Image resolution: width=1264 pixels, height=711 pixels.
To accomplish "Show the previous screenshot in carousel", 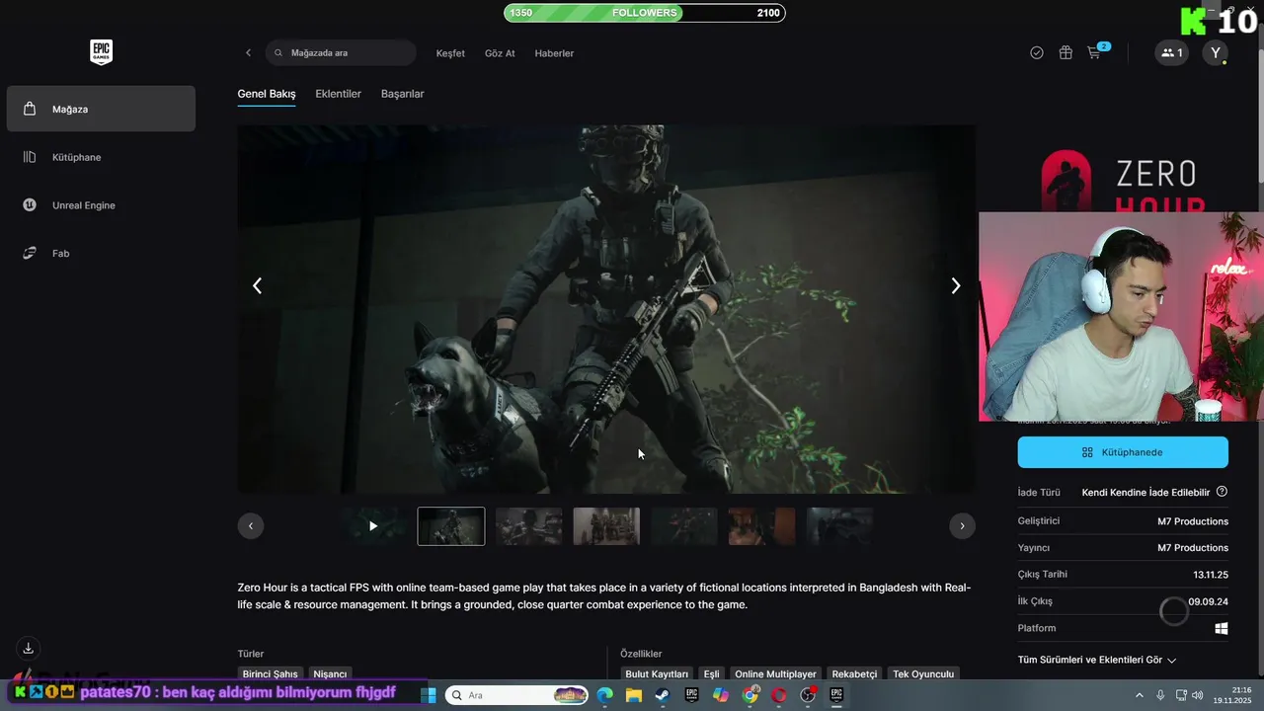I will coord(257,285).
